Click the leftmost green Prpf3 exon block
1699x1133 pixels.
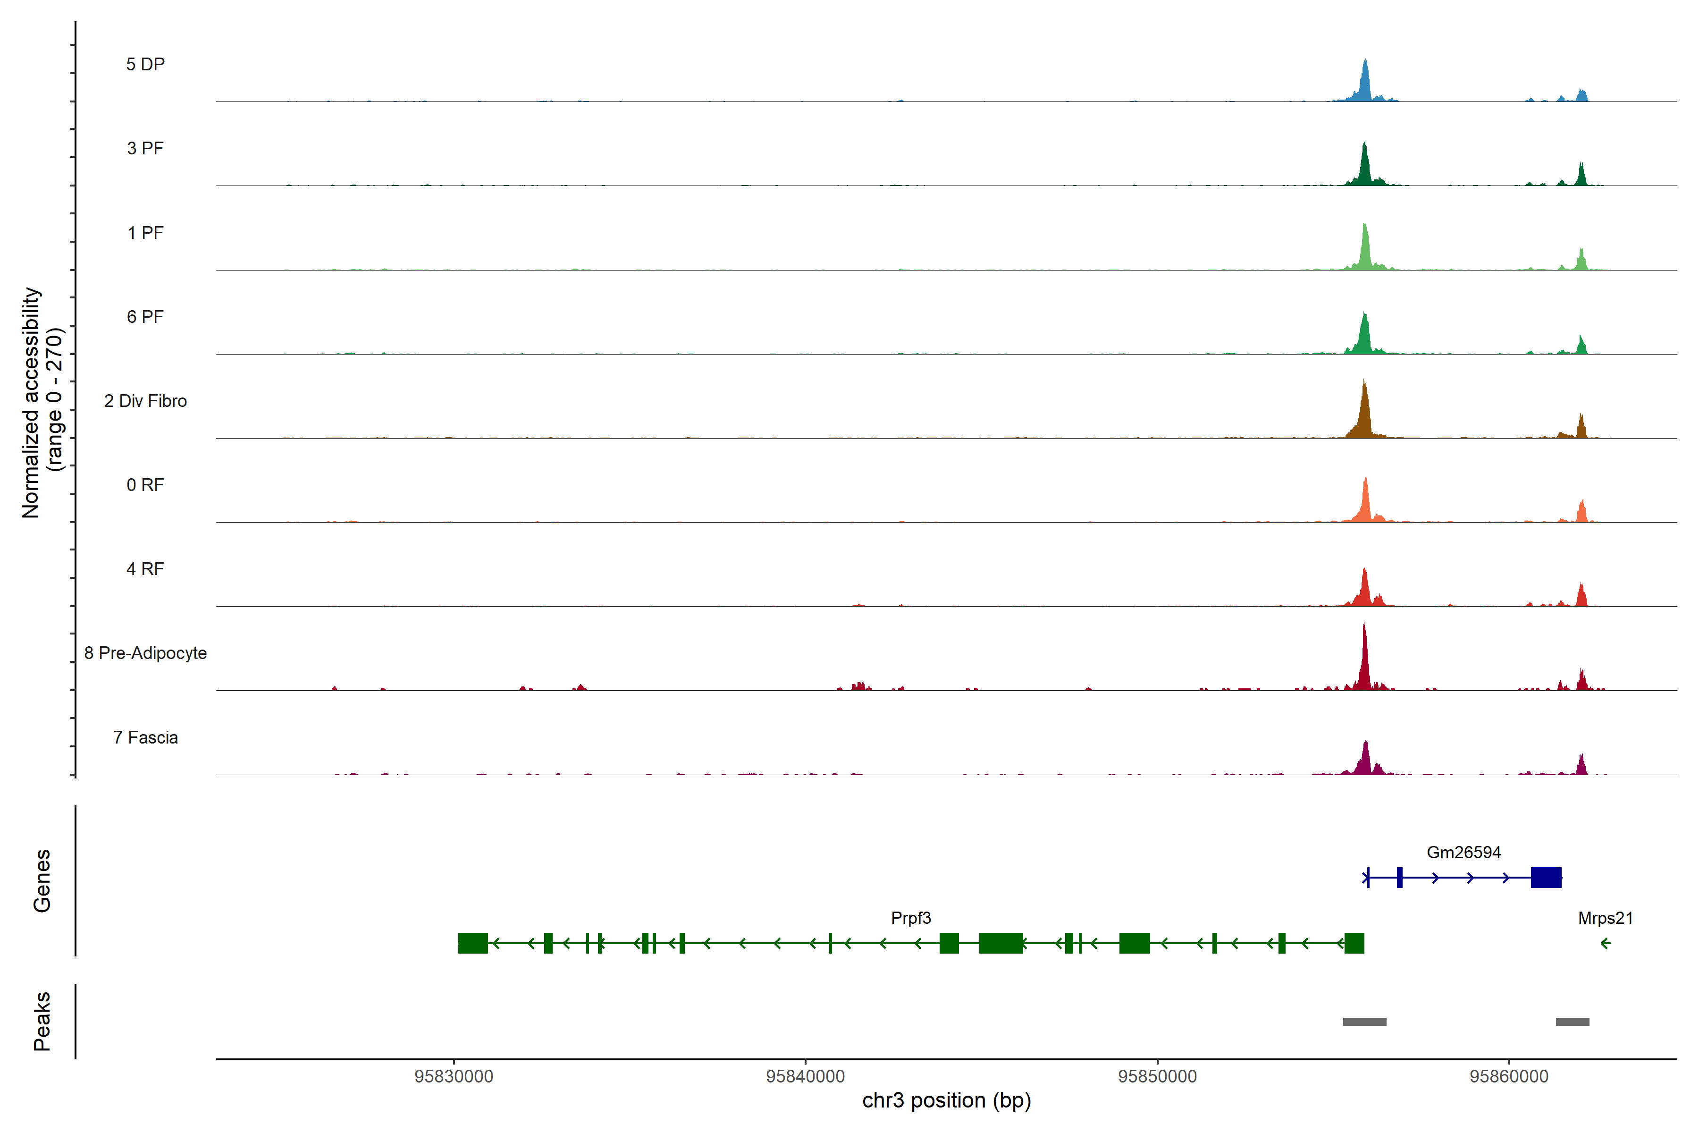point(472,943)
